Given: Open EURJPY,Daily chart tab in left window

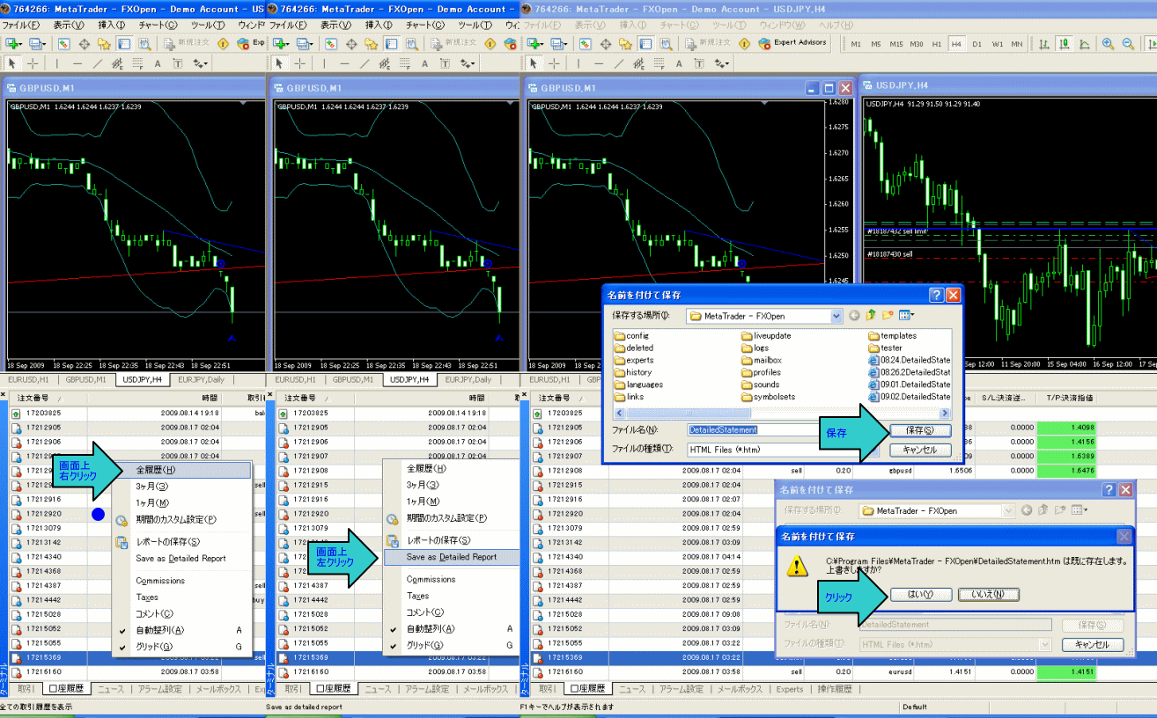Looking at the screenshot, I should click(x=200, y=380).
